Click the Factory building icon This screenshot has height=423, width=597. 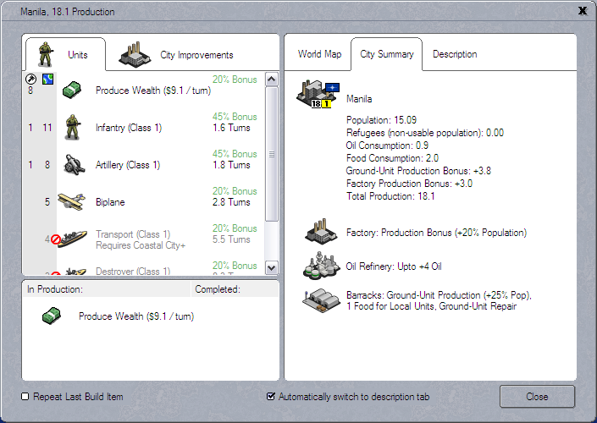pyautogui.click(x=320, y=232)
